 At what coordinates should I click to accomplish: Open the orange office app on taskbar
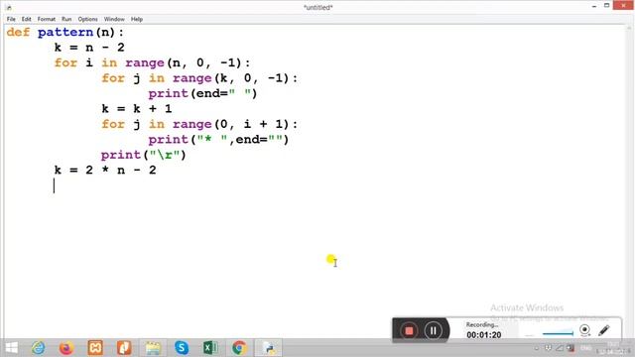pos(124,348)
